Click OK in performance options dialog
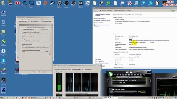This screenshot has height=99, width=177. coord(33,72)
